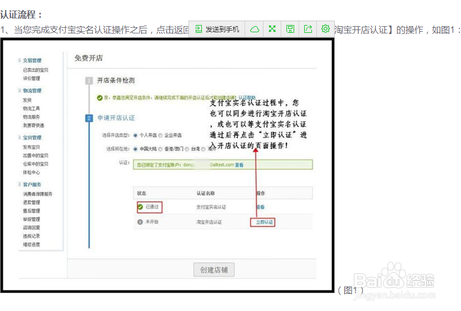Open 交易管理 in the sidebar
The width and height of the screenshot is (461, 311).
pyautogui.click(x=32, y=60)
